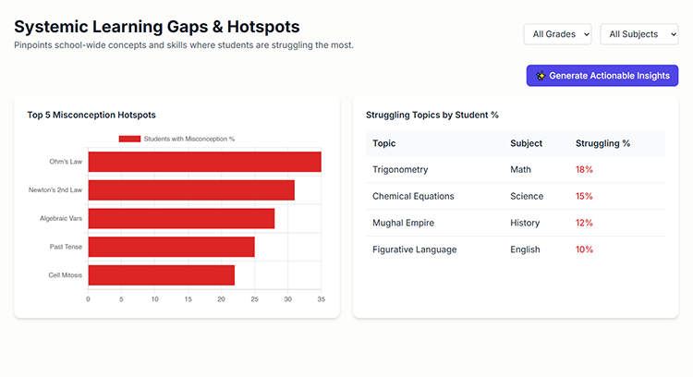Click the Subject column header
Viewport: 693px width, 377px height.
coord(526,143)
